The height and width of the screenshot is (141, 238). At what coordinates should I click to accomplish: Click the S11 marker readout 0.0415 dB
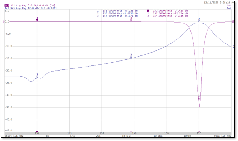181,11
